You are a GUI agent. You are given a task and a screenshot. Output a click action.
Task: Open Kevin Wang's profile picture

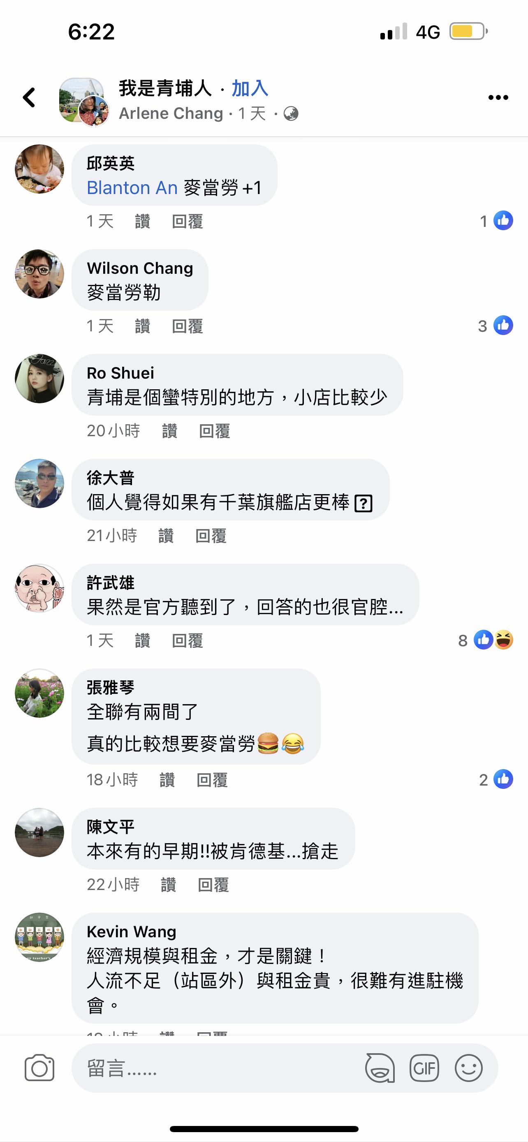(x=39, y=937)
